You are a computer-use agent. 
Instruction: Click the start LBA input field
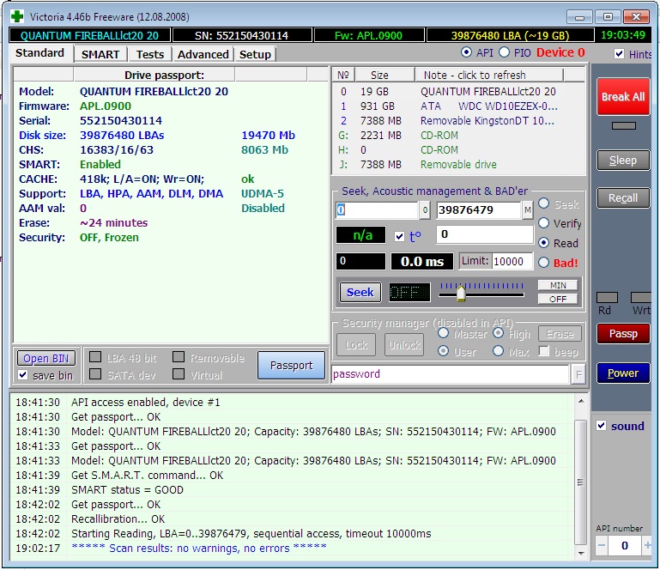pos(377,210)
